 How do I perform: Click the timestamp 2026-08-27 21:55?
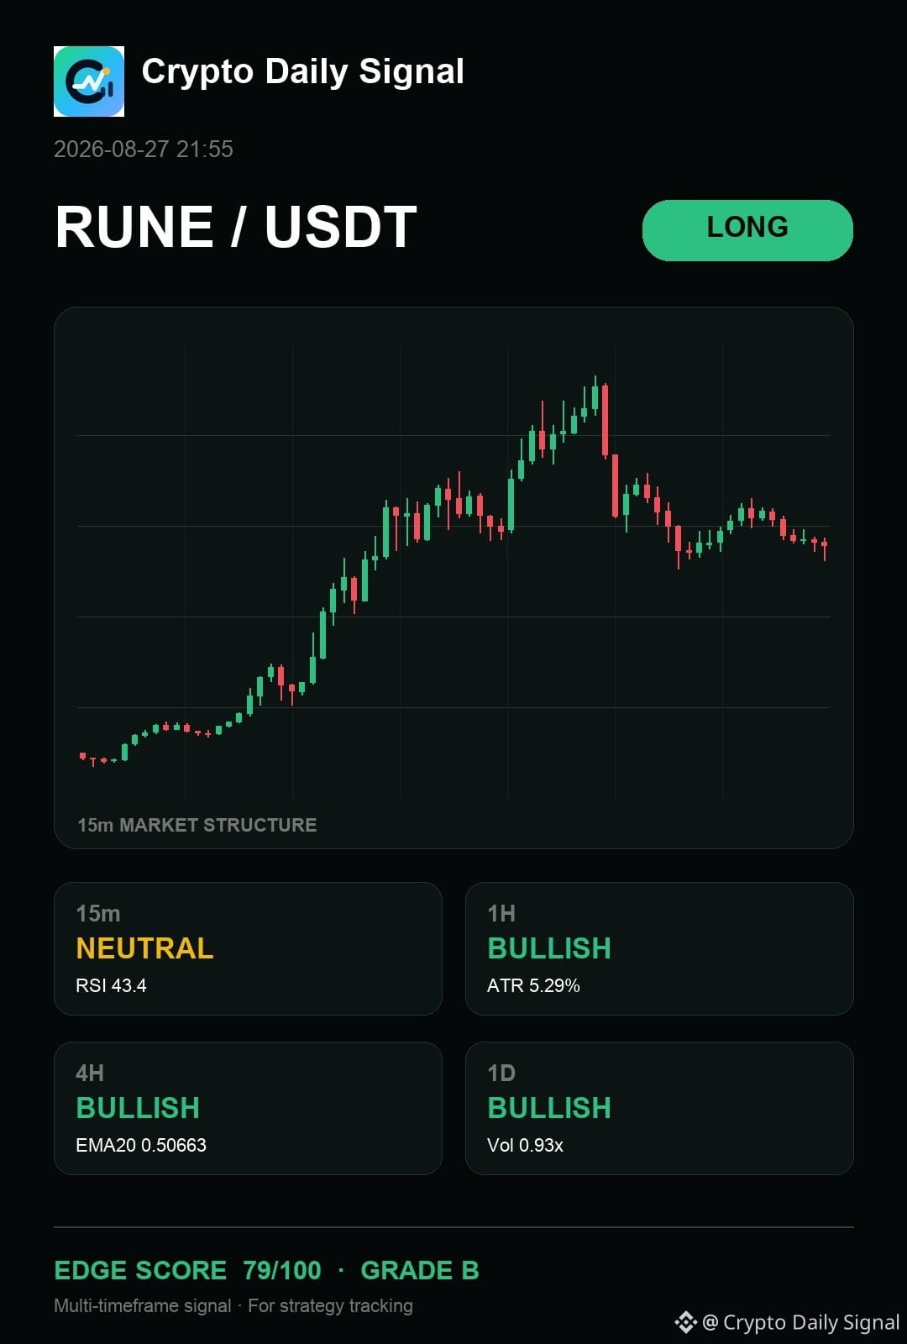coord(144,150)
